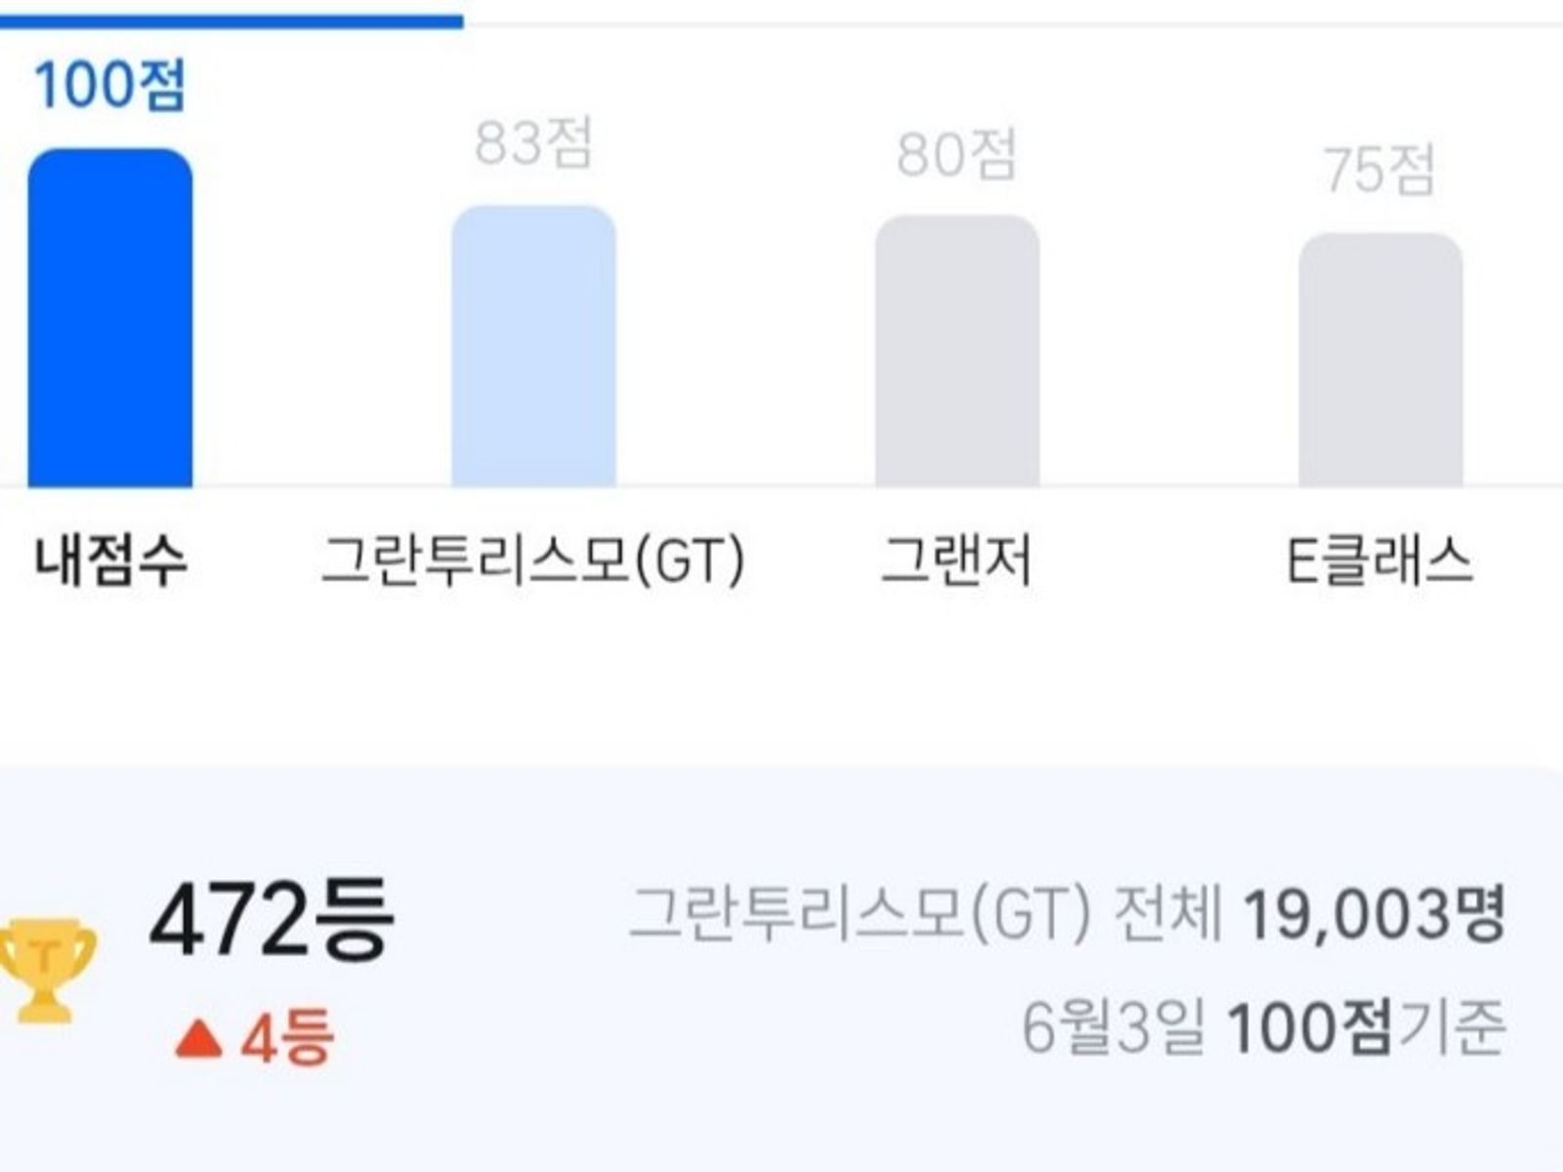Screen dimensions: 1563x1172
Task: Click the 내점수 axis label
Action: (110, 562)
